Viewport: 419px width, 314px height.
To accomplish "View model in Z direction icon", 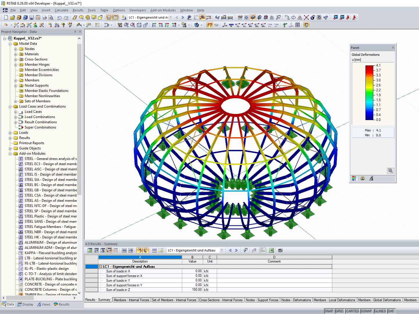I will (167, 25).
